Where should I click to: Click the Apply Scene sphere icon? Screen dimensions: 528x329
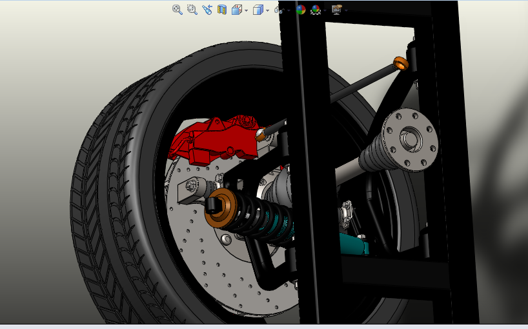316,10
